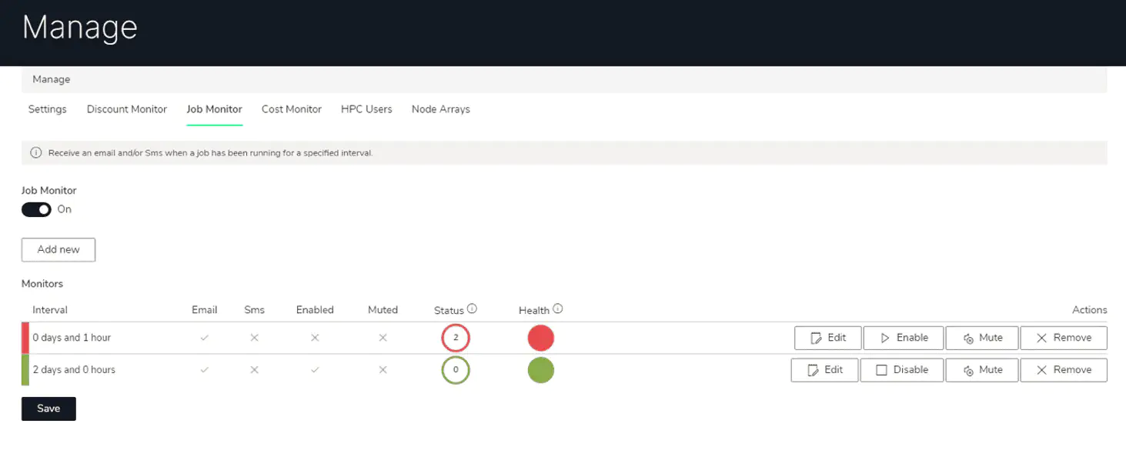Click the Health column info icon
The height and width of the screenshot is (467, 1126).
558,309
